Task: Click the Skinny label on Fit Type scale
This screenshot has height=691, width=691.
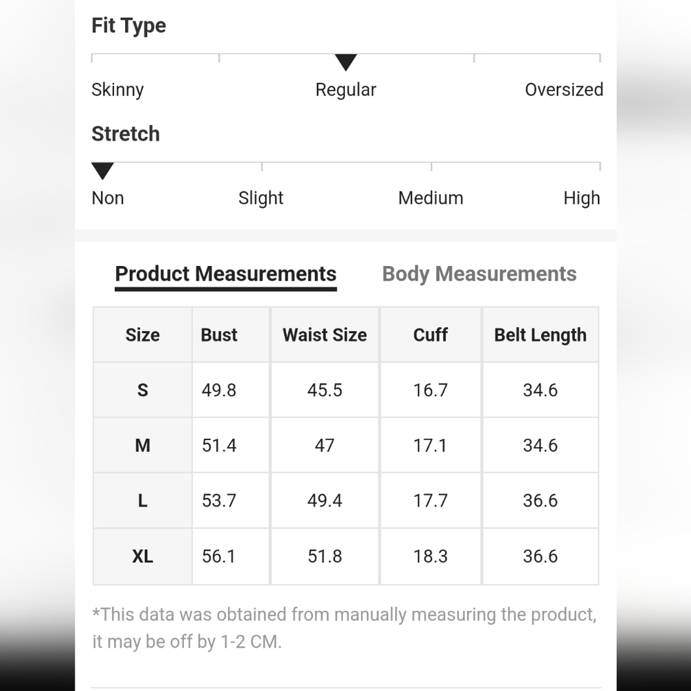Action: coord(117,90)
